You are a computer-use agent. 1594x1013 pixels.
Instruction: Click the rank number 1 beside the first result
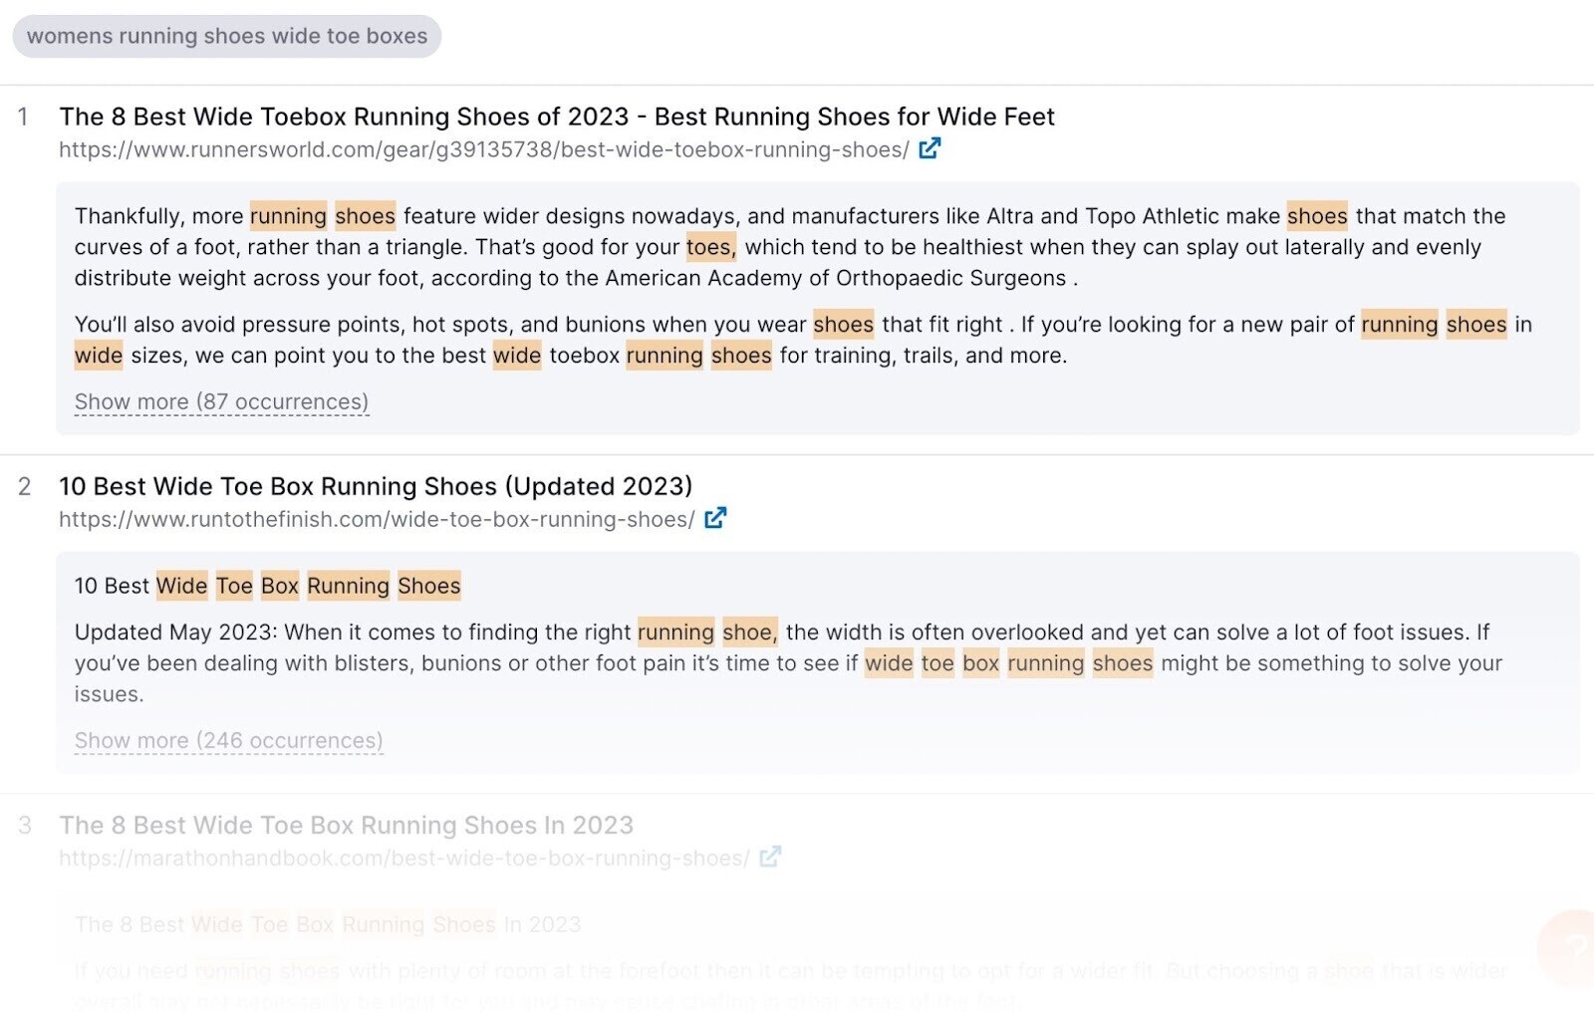23,117
